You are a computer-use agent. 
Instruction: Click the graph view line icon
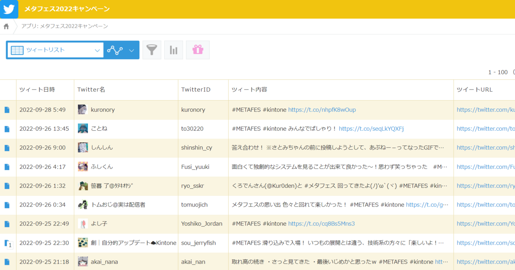pyautogui.click(x=115, y=50)
